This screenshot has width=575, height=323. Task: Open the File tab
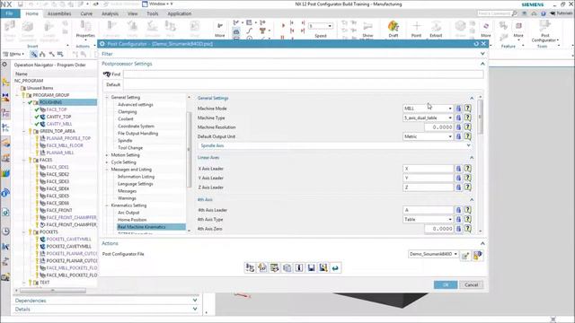coord(9,13)
